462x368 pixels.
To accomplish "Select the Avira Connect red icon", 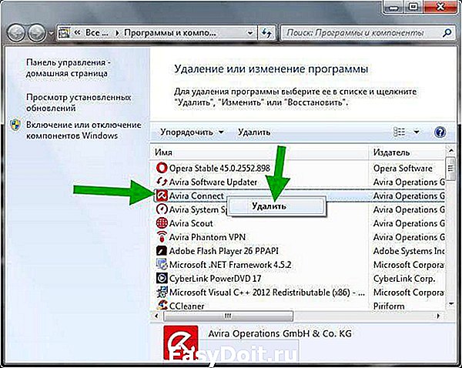I will tap(162, 196).
